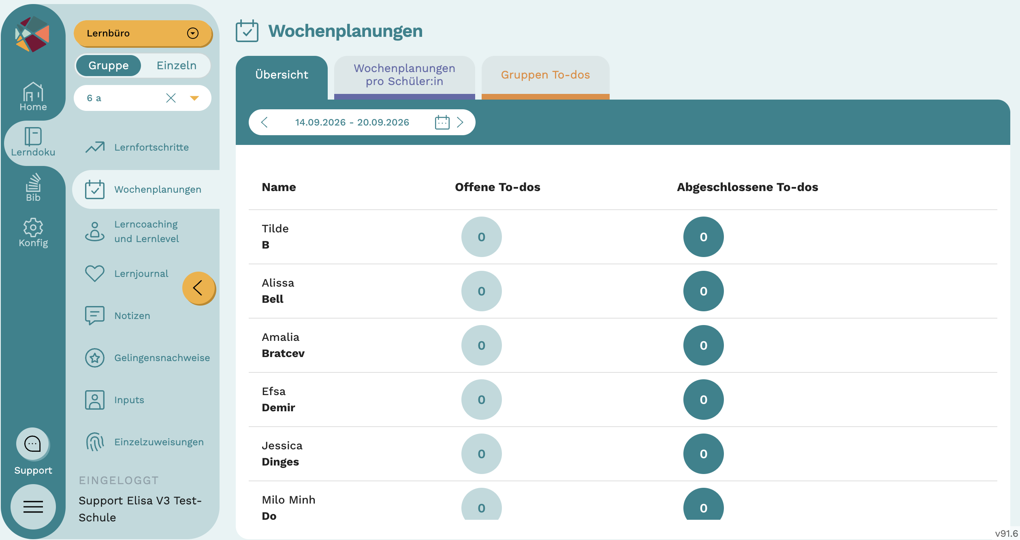Open Konfig settings gear
This screenshot has height=540, width=1020.
(x=33, y=233)
